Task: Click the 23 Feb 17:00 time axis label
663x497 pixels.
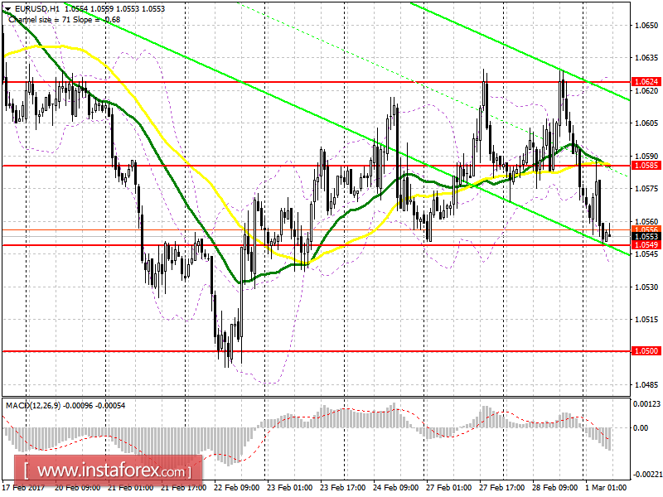Action: (343, 488)
